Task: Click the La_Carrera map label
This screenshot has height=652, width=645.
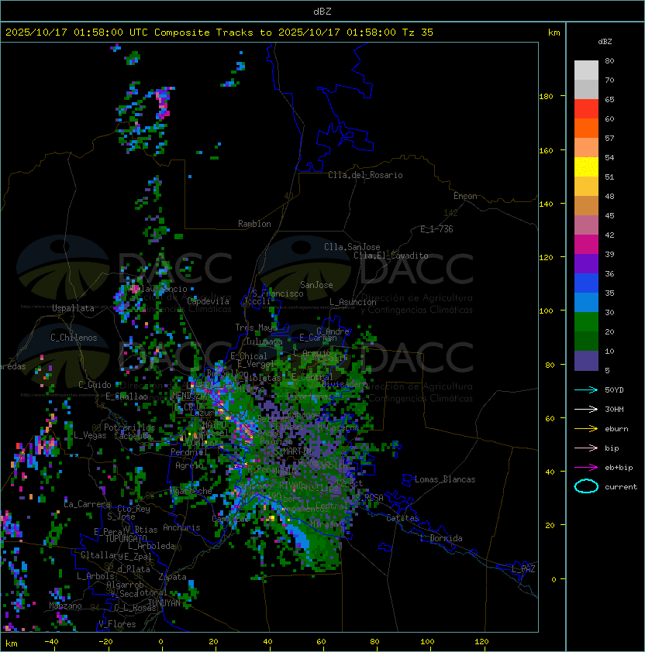Action: pyautogui.click(x=87, y=504)
